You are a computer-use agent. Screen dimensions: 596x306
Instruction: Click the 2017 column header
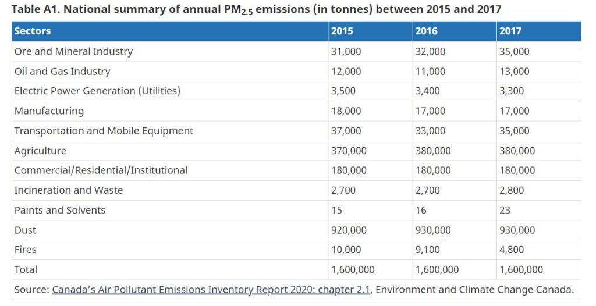[x=510, y=31]
